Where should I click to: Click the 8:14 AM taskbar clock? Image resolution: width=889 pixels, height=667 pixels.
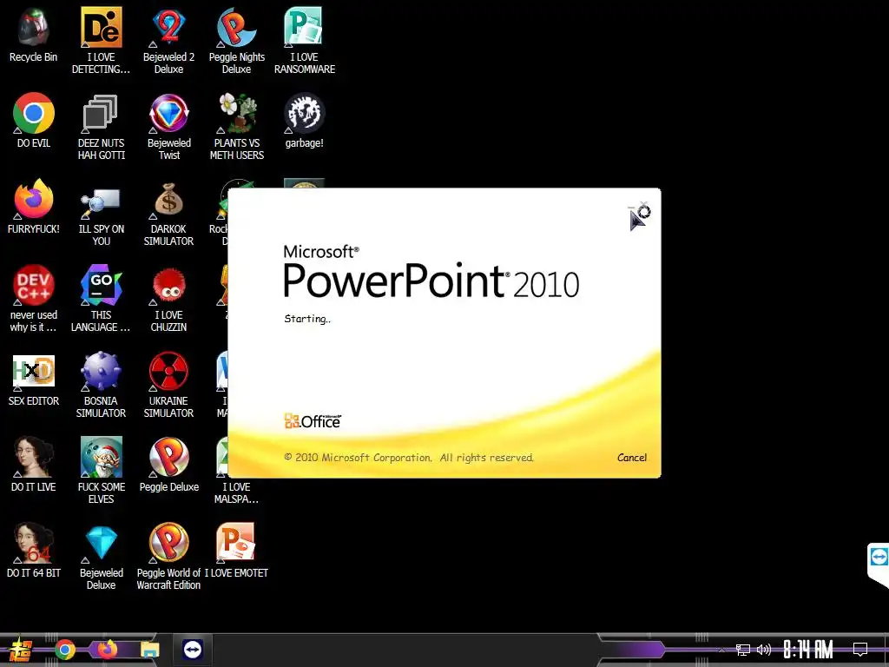[808, 650]
